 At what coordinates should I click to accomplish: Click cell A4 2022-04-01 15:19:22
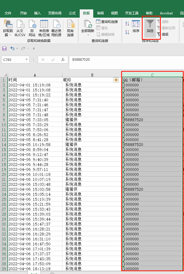pos(35,95)
